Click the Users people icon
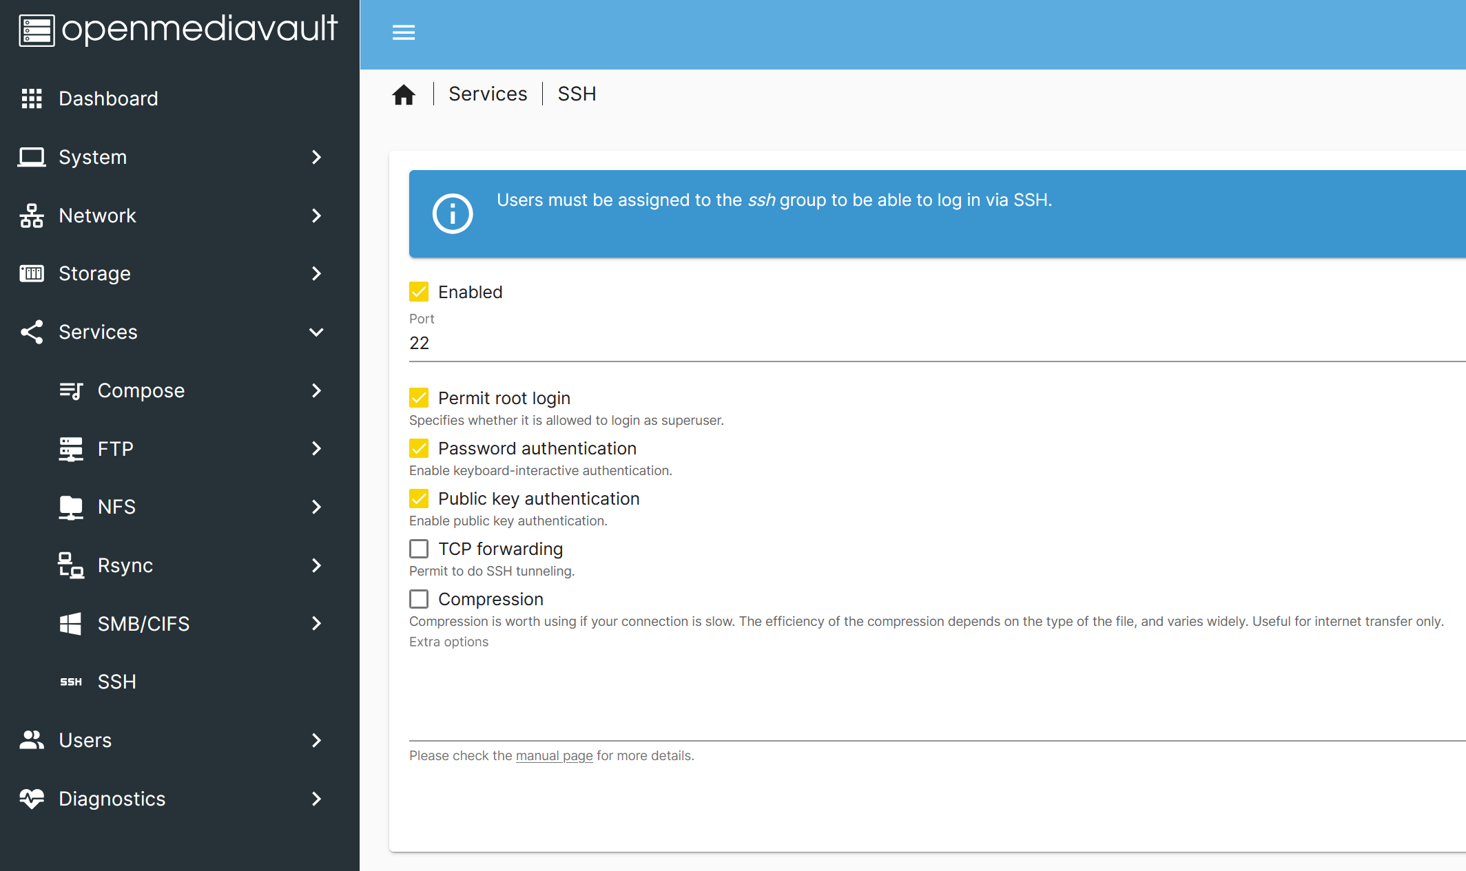Viewport: 1466px width, 871px height. pyautogui.click(x=32, y=740)
